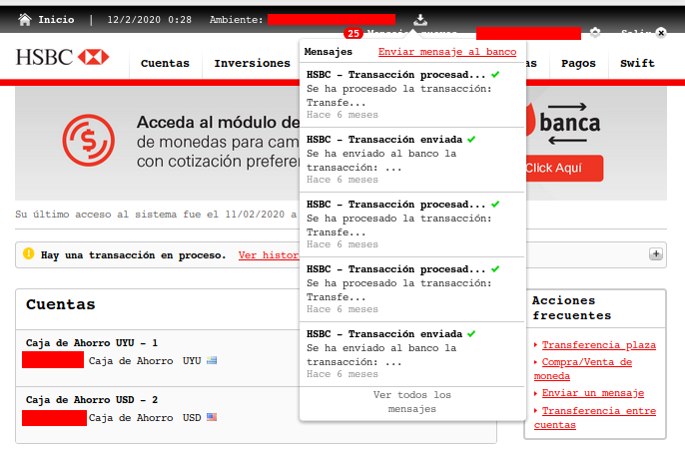Click the Salir logout X icon
The image size is (685, 450).
coord(661,33)
